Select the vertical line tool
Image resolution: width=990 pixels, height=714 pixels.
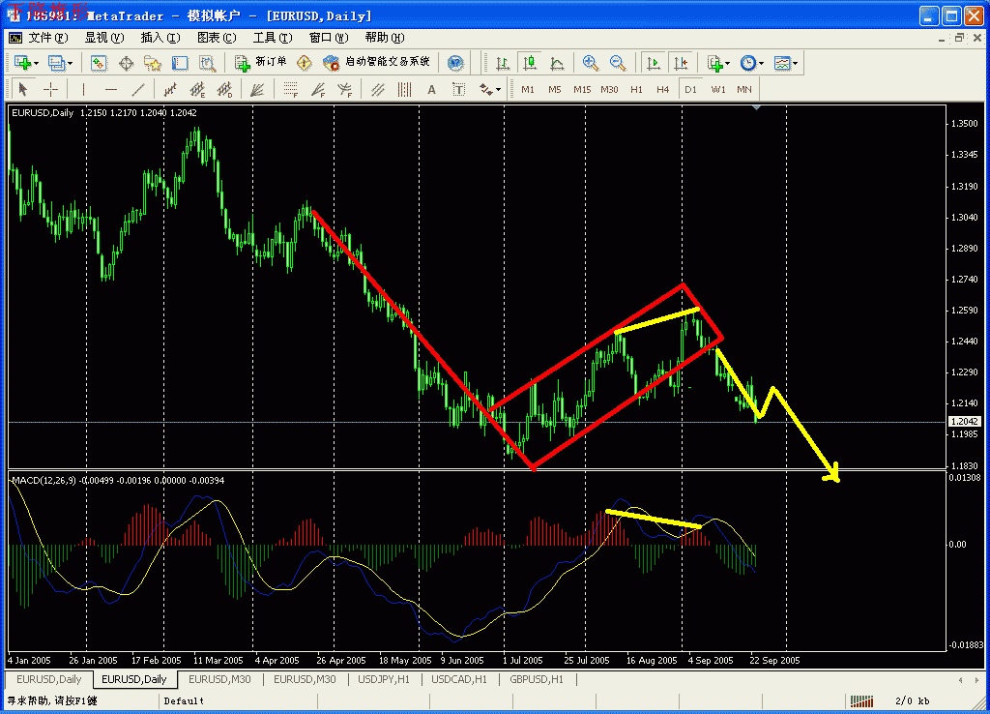click(x=84, y=90)
